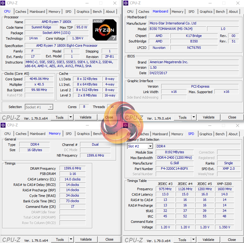Screen dimensions: 244x243
Task: Select the SPD tab in the Memory window
Action: [x=68, y=134]
